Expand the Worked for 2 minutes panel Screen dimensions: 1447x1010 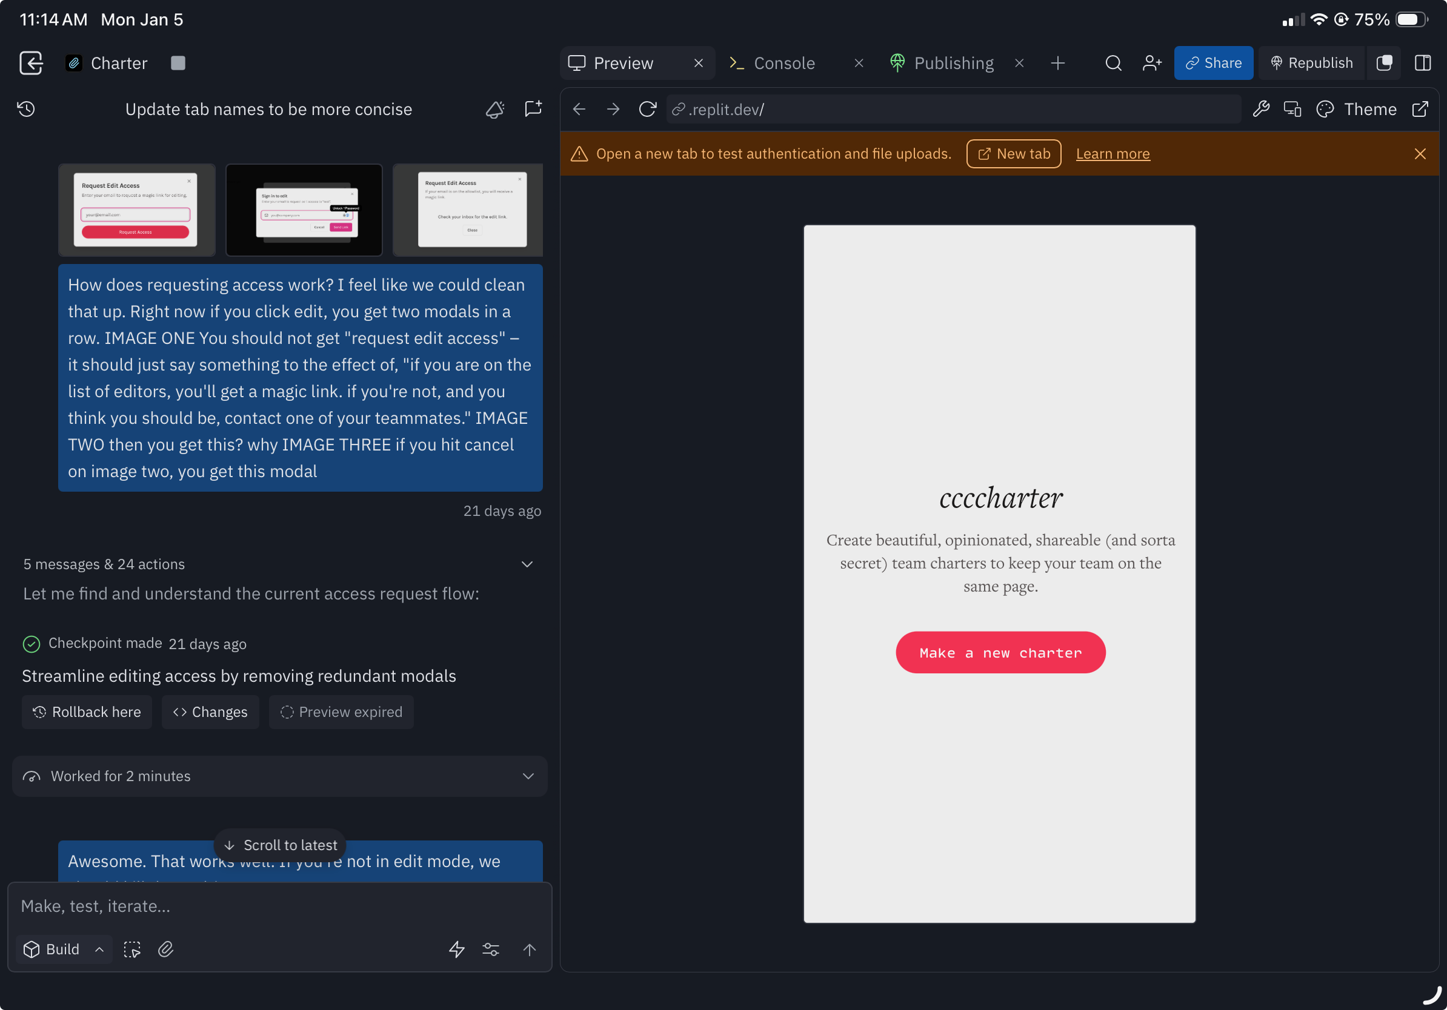[528, 776]
